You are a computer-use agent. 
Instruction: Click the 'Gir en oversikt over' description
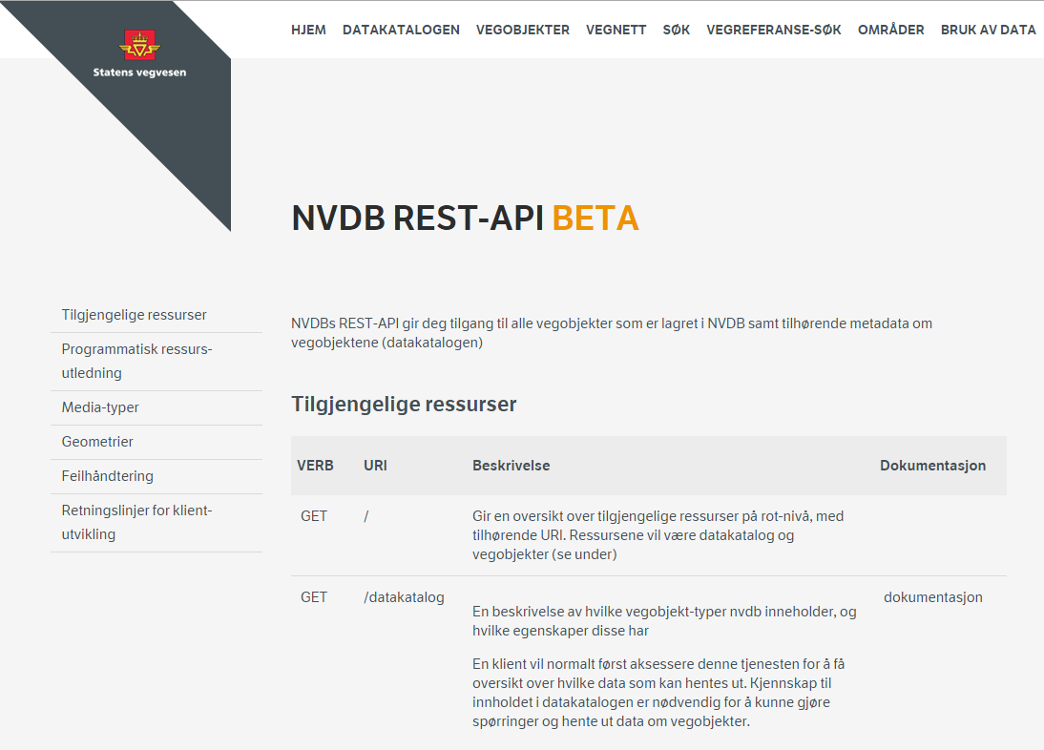(x=658, y=535)
